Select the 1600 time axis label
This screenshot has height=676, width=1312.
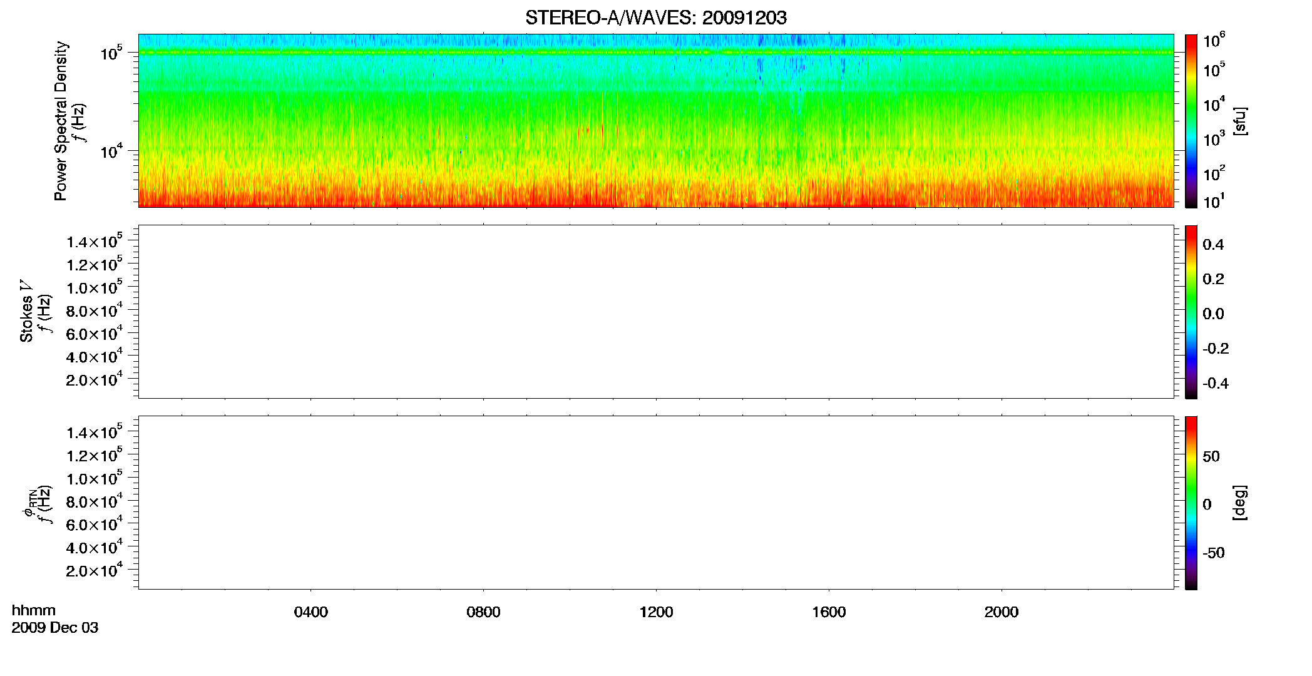point(829,612)
